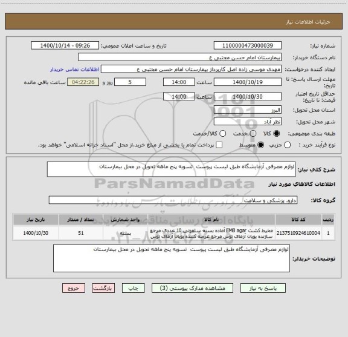This screenshot has width=348, height=337.
Task: Select the خدمت radio button
Action: [253, 134]
